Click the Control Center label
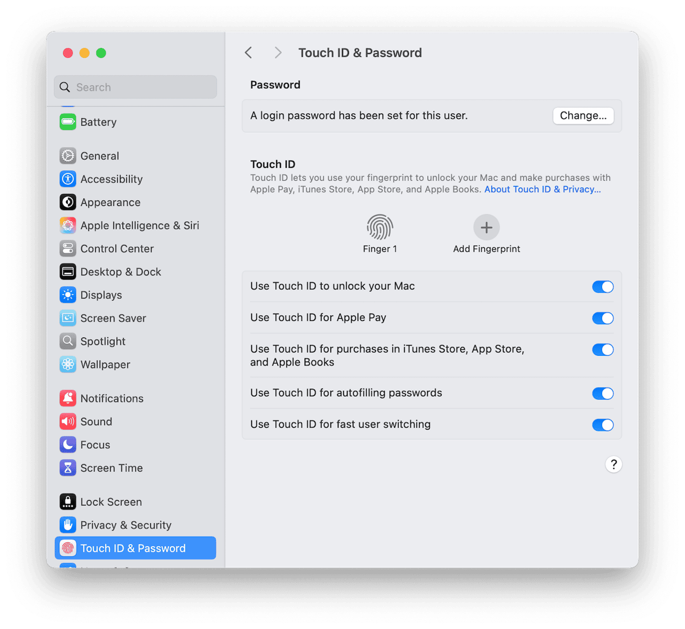This screenshot has width=685, height=629. click(x=117, y=248)
